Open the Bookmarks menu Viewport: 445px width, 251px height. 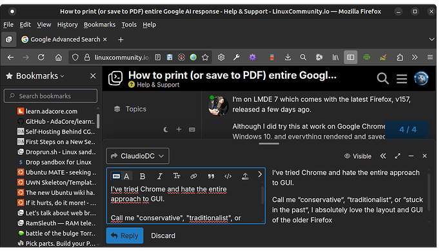click(x=99, y=25)
